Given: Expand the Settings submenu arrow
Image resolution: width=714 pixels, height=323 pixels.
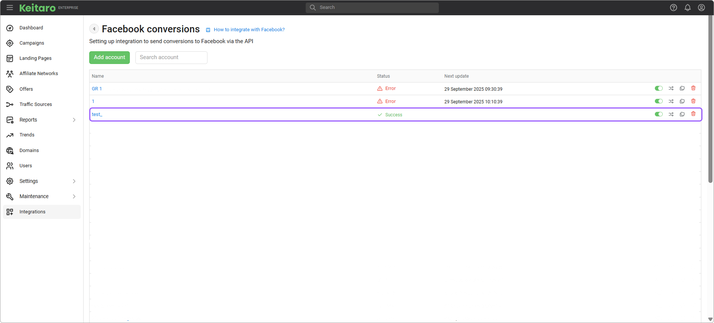Looking at the screenshot, I should 74,181.
